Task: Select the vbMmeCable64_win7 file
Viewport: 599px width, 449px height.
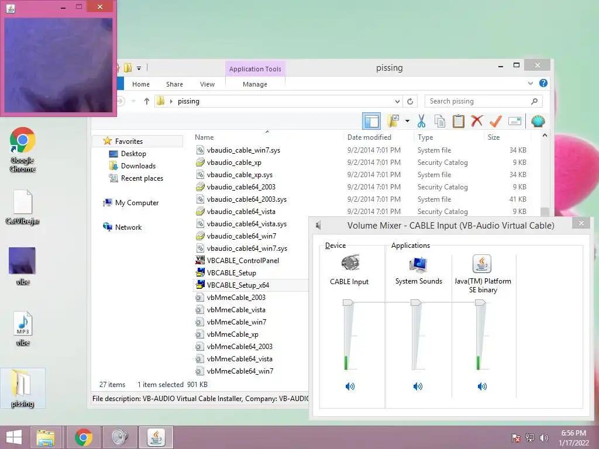Action: pyautogui.click(x=240, y=371)
